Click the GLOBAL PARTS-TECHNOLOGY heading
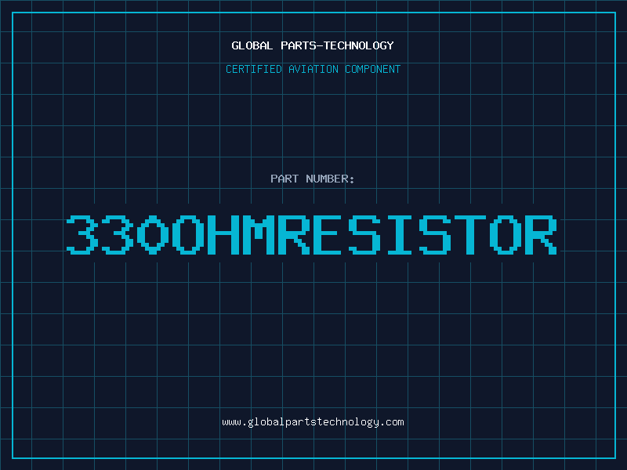The image size is (627, 470). point(313,45)
